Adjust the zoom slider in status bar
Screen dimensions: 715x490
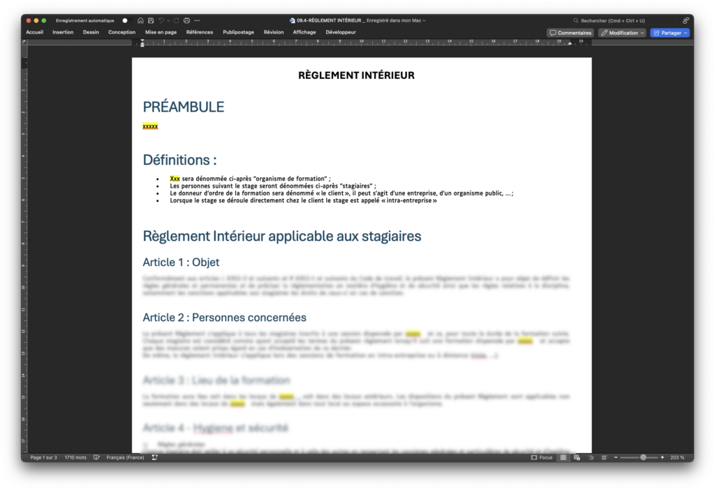point(642,457)
